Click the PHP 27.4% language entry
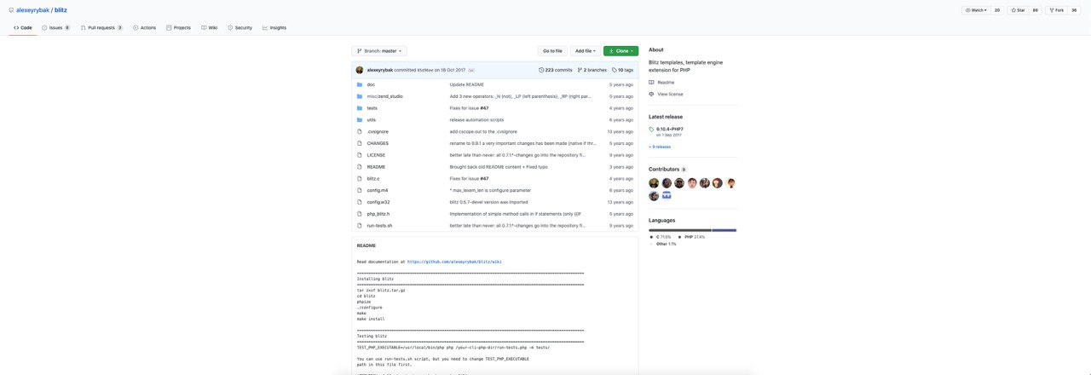Screen dimensions: 1091x375 click(x=692, y=237)
